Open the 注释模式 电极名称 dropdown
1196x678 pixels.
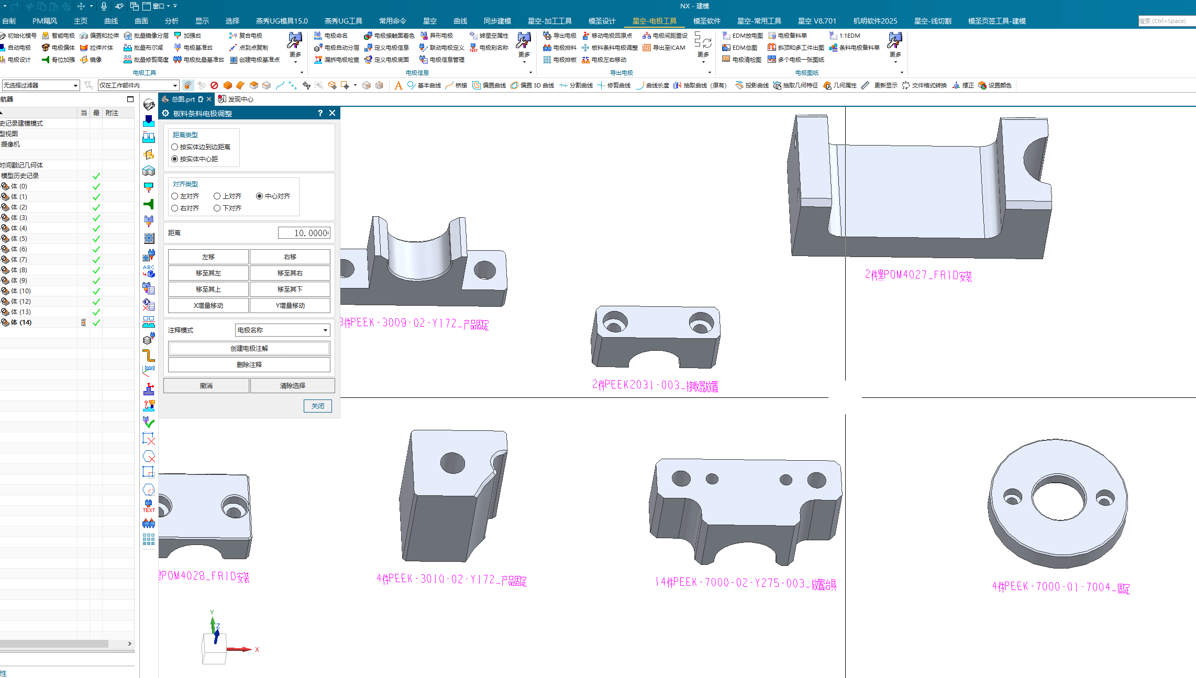tap(283, 330)
